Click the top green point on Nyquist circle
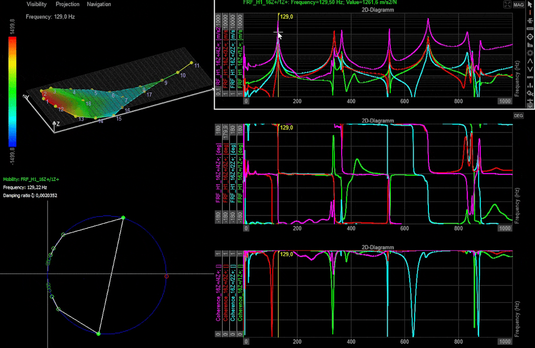Screen dimensions: 535x348 pyautogui.click(x=123, y=218)
